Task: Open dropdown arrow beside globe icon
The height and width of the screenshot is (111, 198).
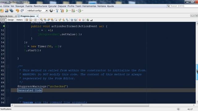Action: (x=54, y=10)
